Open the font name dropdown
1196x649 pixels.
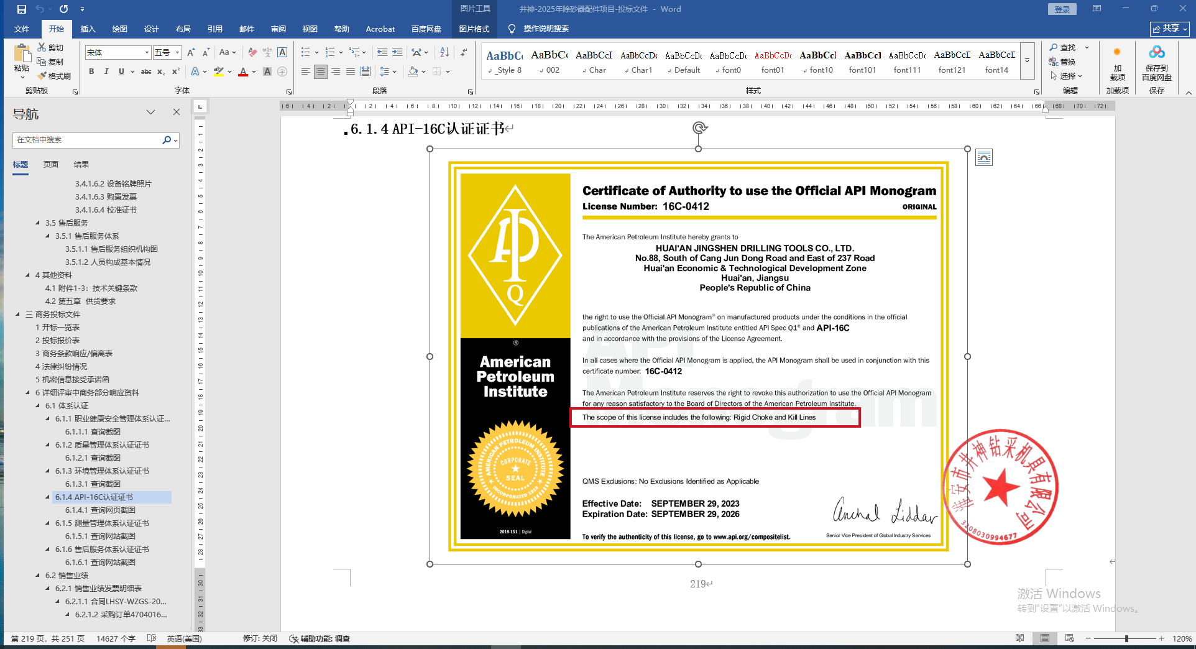[147, 53]
